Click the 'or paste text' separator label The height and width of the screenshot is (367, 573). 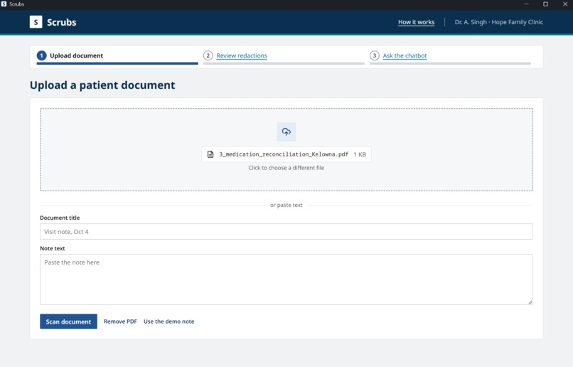pos(286,205)
